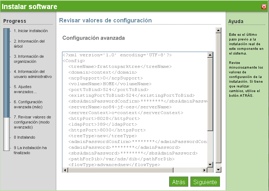
Task: Select step 8 Instalando
Action: 25,137
